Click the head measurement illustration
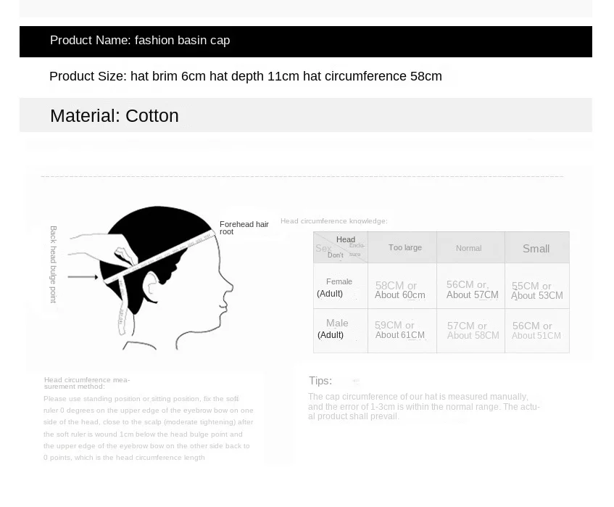 [x=151, y=277]
